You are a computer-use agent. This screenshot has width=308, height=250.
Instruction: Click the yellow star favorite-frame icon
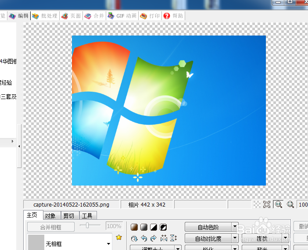pos(118,238)
